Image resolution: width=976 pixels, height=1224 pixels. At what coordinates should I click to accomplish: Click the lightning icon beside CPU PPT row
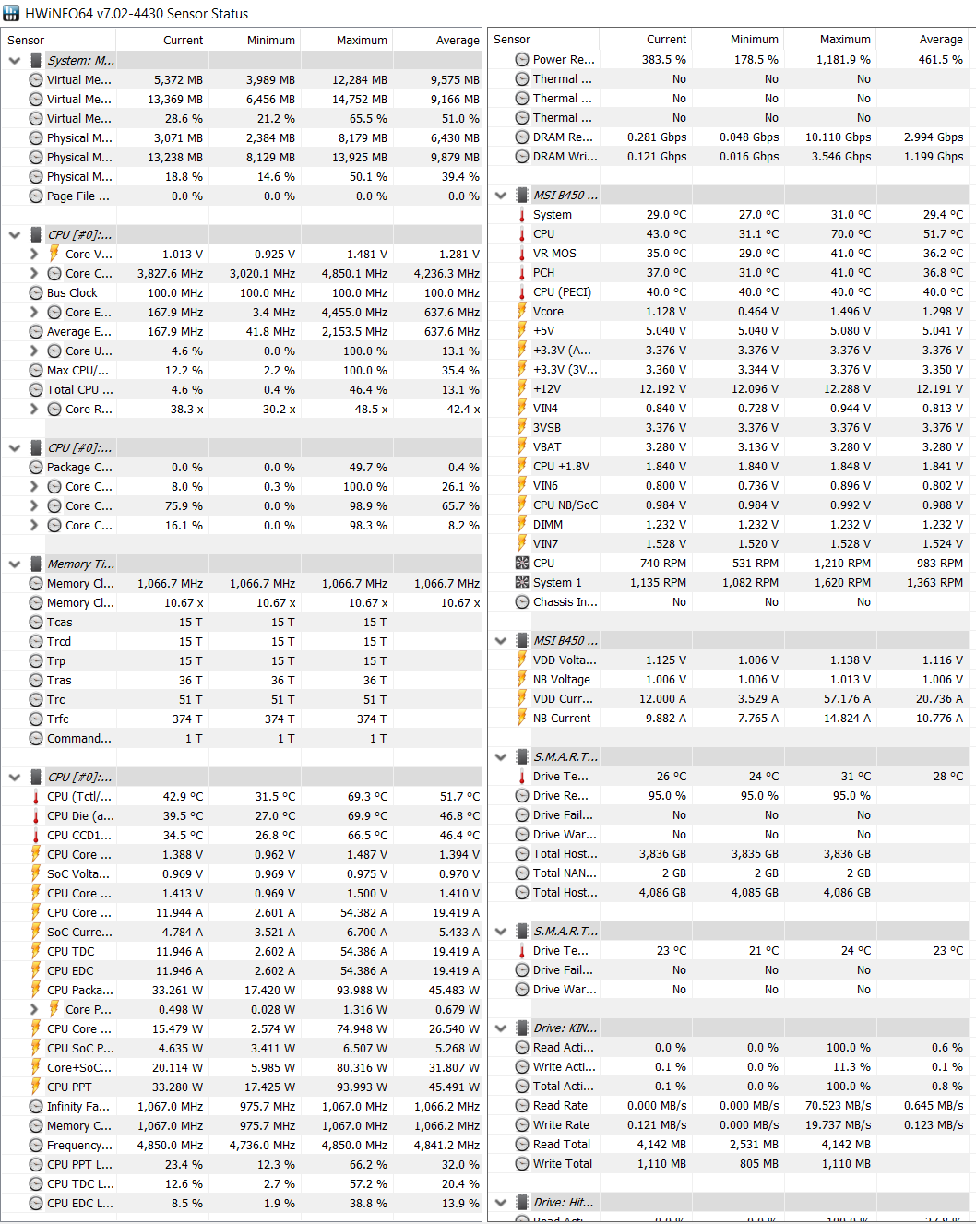coord(36,1087)
